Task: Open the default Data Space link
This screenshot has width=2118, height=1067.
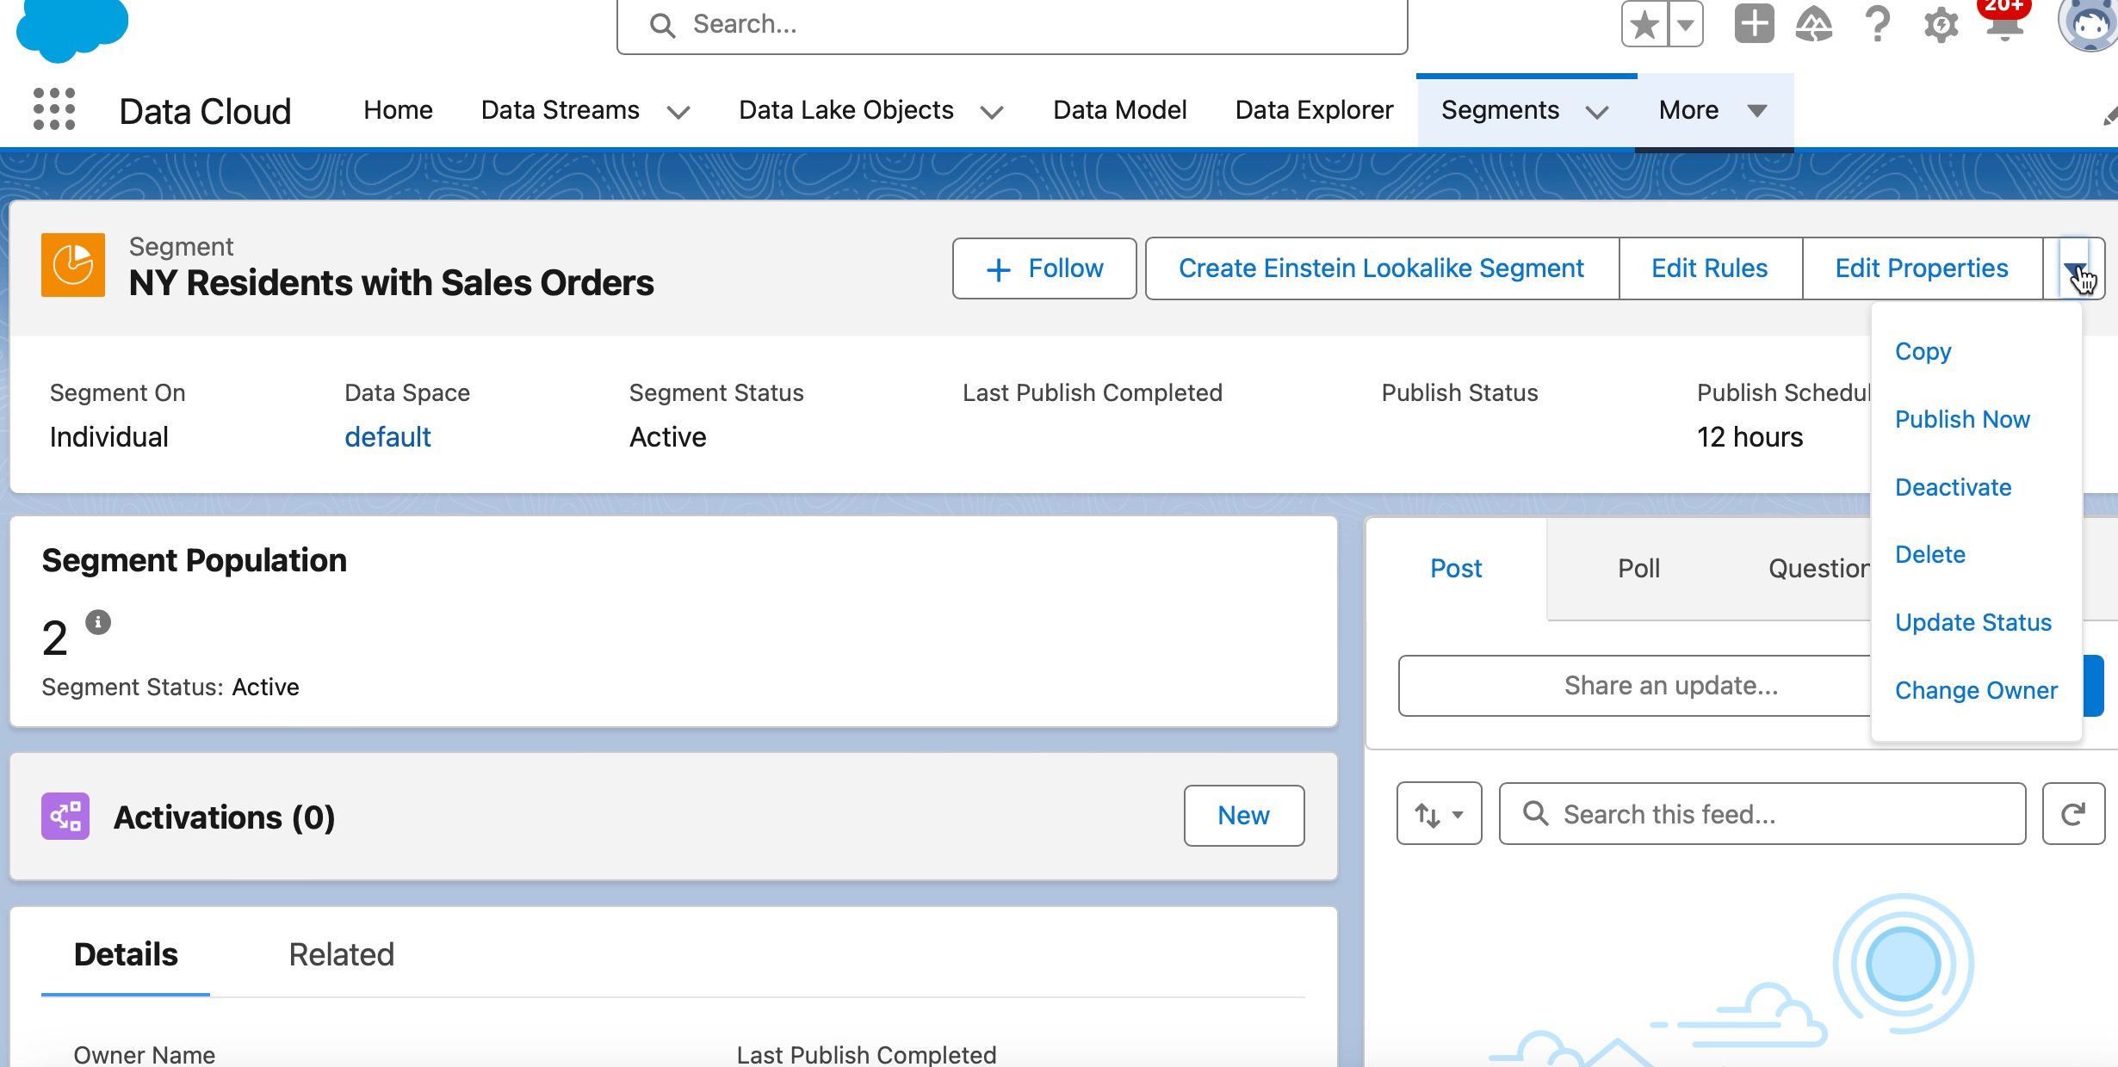Action: [x=387, y=437]
